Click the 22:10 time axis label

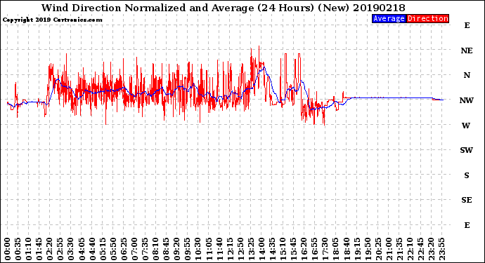pyautogui.click(x=410, y=249)
